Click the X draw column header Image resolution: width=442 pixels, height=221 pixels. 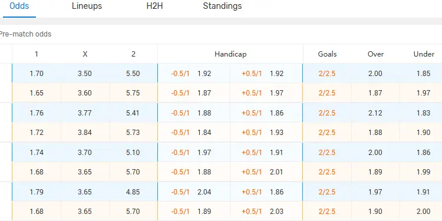(85, 54)
